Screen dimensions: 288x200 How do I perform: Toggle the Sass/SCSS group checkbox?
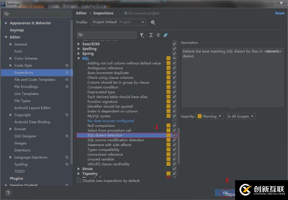pos(174,44)
